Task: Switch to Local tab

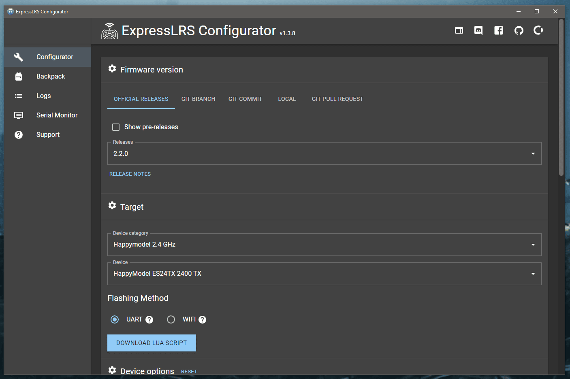Action: (287, 99)
